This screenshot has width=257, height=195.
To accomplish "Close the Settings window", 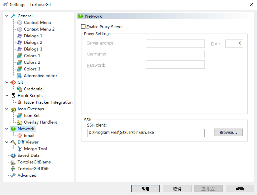I will [x=252, y=4].
